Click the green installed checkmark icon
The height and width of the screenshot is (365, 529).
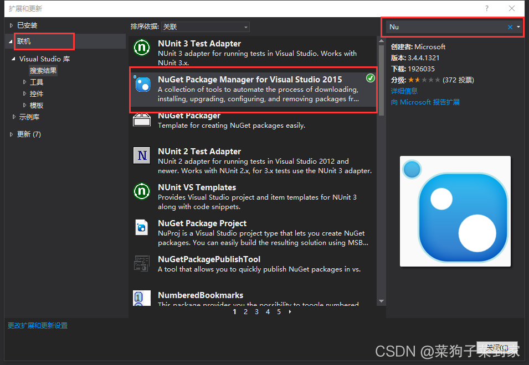[x=371, y=78]
